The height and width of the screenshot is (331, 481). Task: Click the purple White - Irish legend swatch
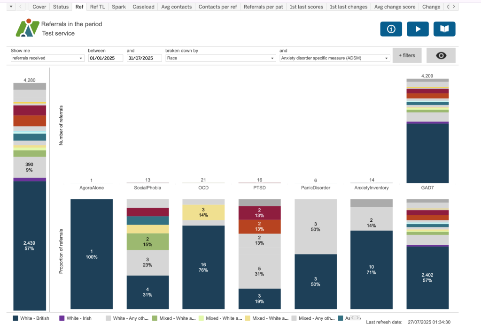[x=62, y=318]
